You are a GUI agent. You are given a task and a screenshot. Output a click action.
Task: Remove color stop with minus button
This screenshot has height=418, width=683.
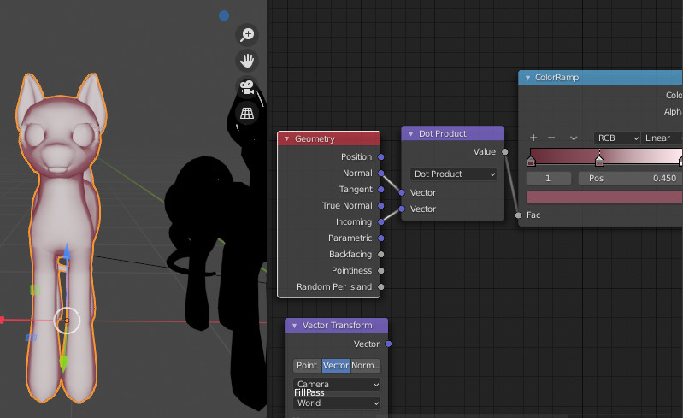coord(551,138)
